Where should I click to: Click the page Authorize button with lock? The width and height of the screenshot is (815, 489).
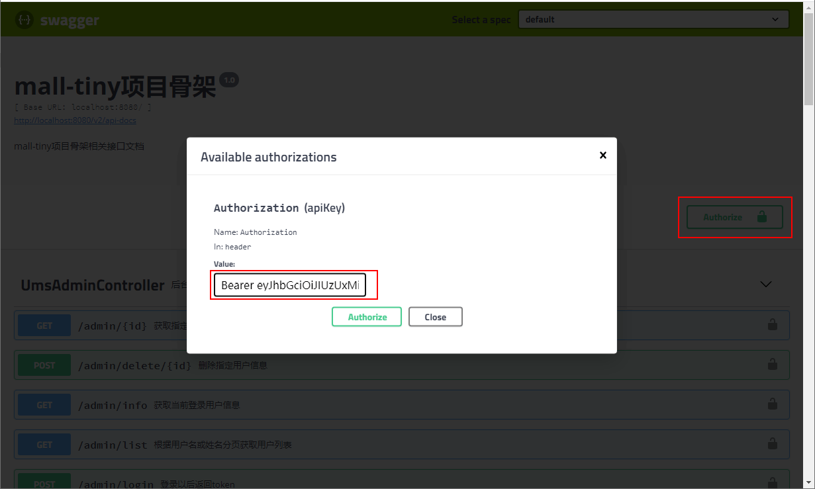pyautogui.click(x=735, y=217)
